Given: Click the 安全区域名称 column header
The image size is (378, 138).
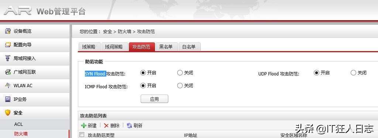Looking at the screenshot, I should tap(293, 135).
